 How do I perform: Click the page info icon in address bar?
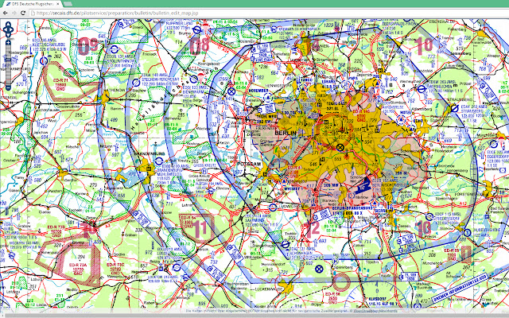pyautogui.click(x=33, y=14)
